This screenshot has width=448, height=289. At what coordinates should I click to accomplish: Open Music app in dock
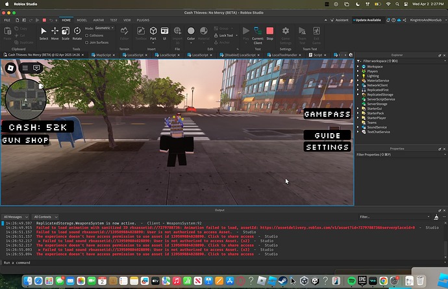(x=177, y=281)
